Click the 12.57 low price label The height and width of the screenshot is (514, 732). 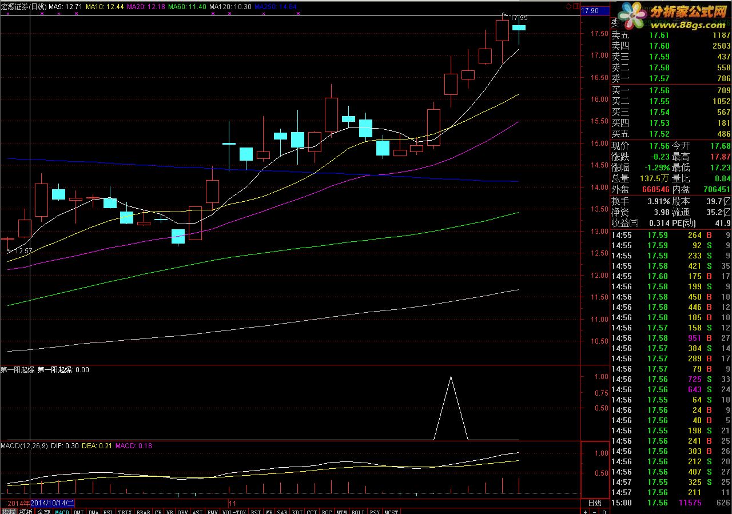click(x=23, y=251)
